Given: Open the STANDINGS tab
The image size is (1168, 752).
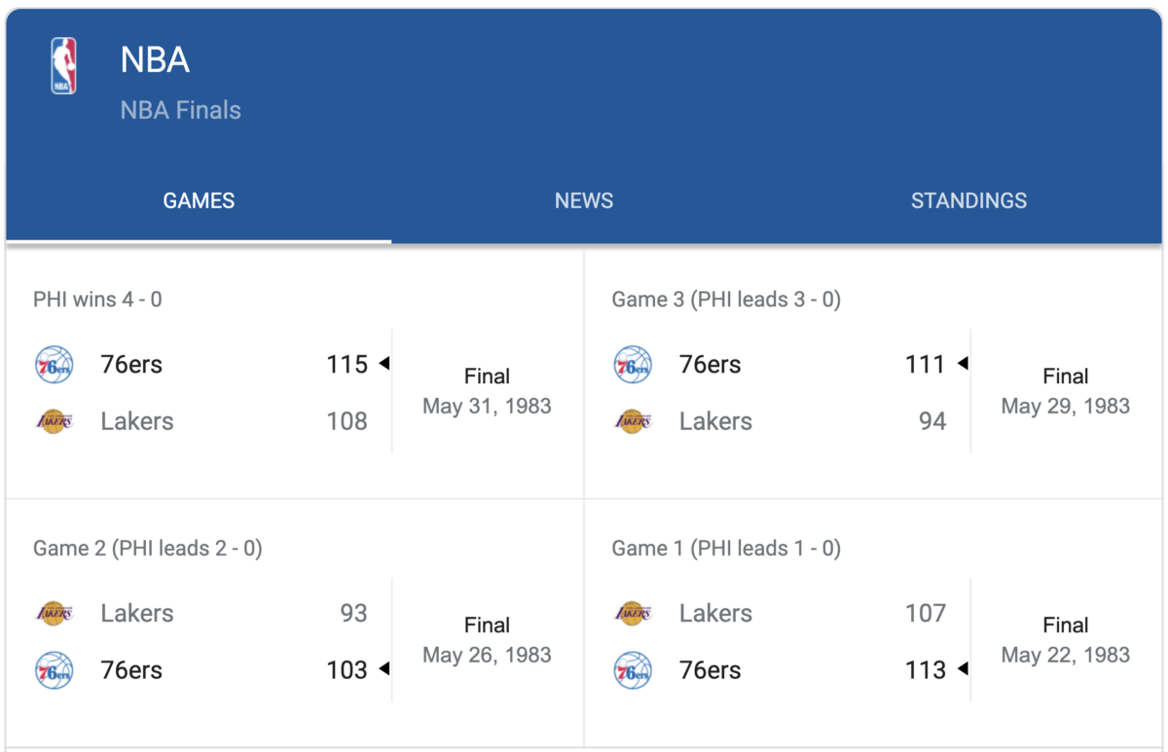Looking at the screenshot, I should (x=968, y=201).
